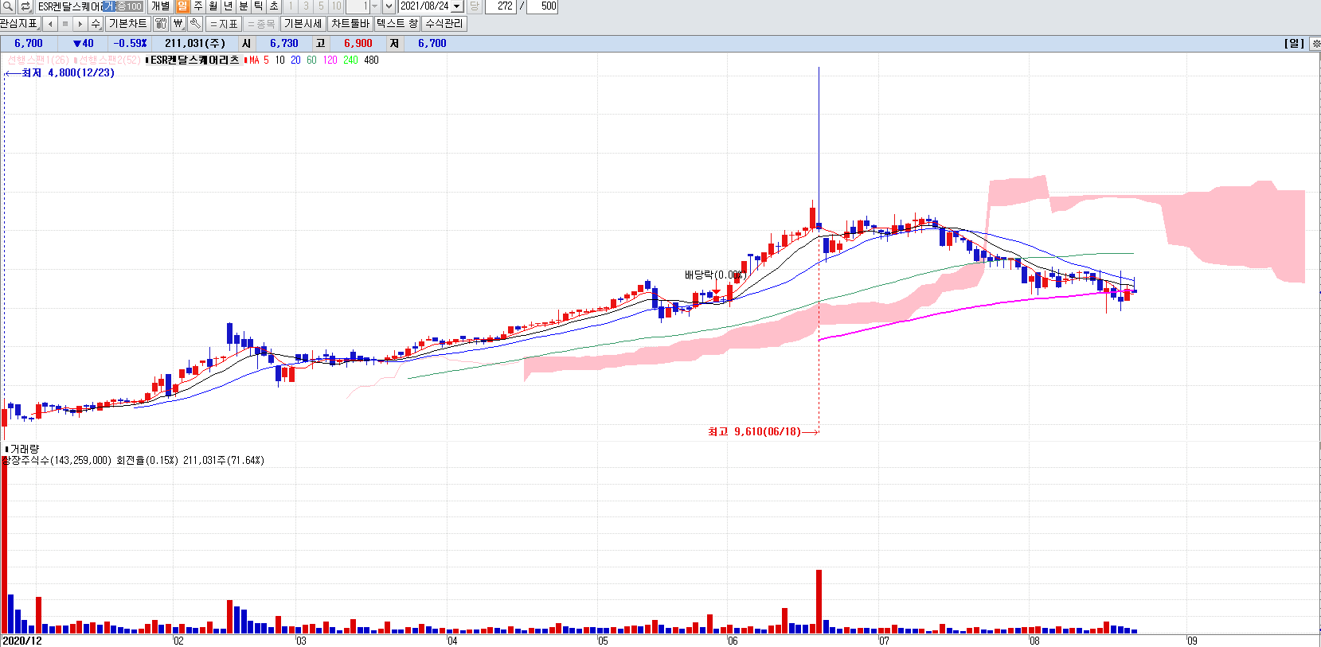The image size is (1321, 647).
Task: Click the 선행스팬1(26) legend label
Action: coord(38,60)
